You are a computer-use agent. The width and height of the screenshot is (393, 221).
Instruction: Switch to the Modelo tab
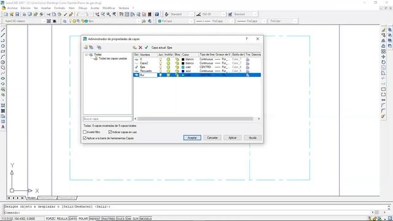31,198
